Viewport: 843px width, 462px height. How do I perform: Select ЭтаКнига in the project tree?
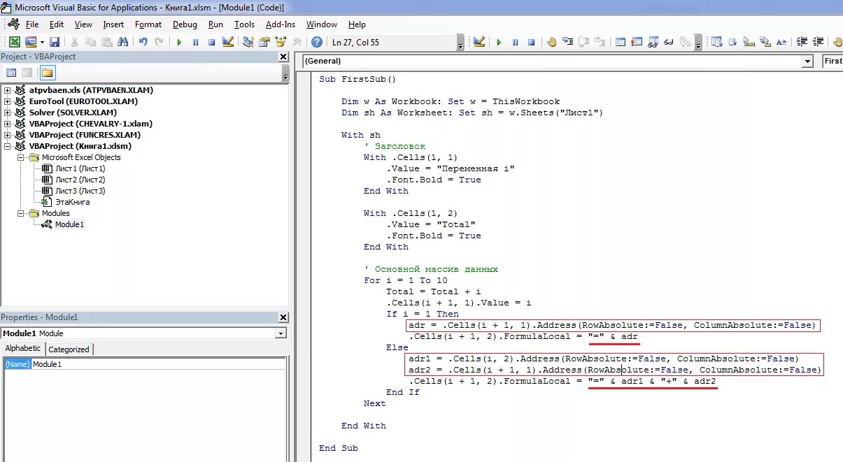(66, 202)
